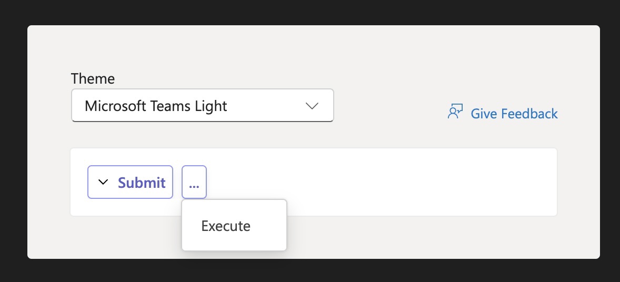Viewport: 620px width, 282px height.
Task: Click the Execute menu entry
Action: pos(234,226)
